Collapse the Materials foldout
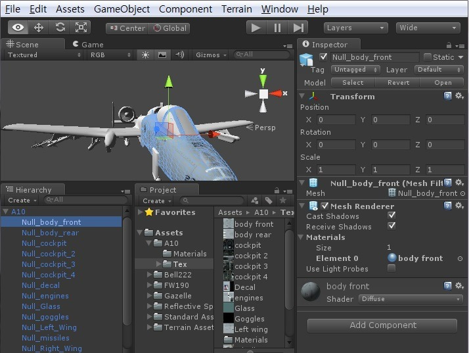The image size is (469, 353). coord(301,237)
